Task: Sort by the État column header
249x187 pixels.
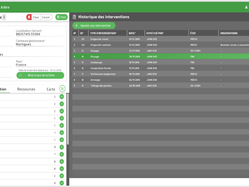Action: (x=203, y=33)
